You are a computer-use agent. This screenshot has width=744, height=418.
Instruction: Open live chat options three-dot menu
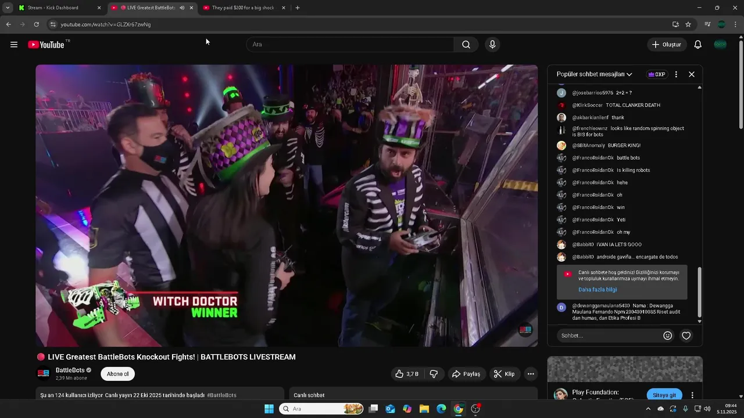[x=676, y=74]
